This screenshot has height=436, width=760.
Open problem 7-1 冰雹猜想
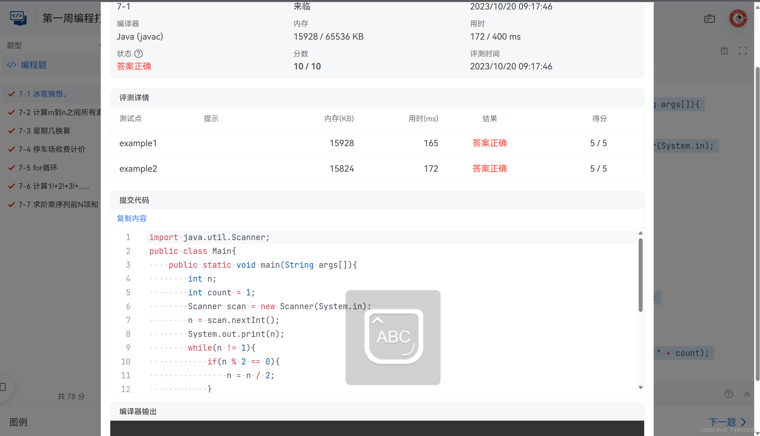(x=43, y=94)
